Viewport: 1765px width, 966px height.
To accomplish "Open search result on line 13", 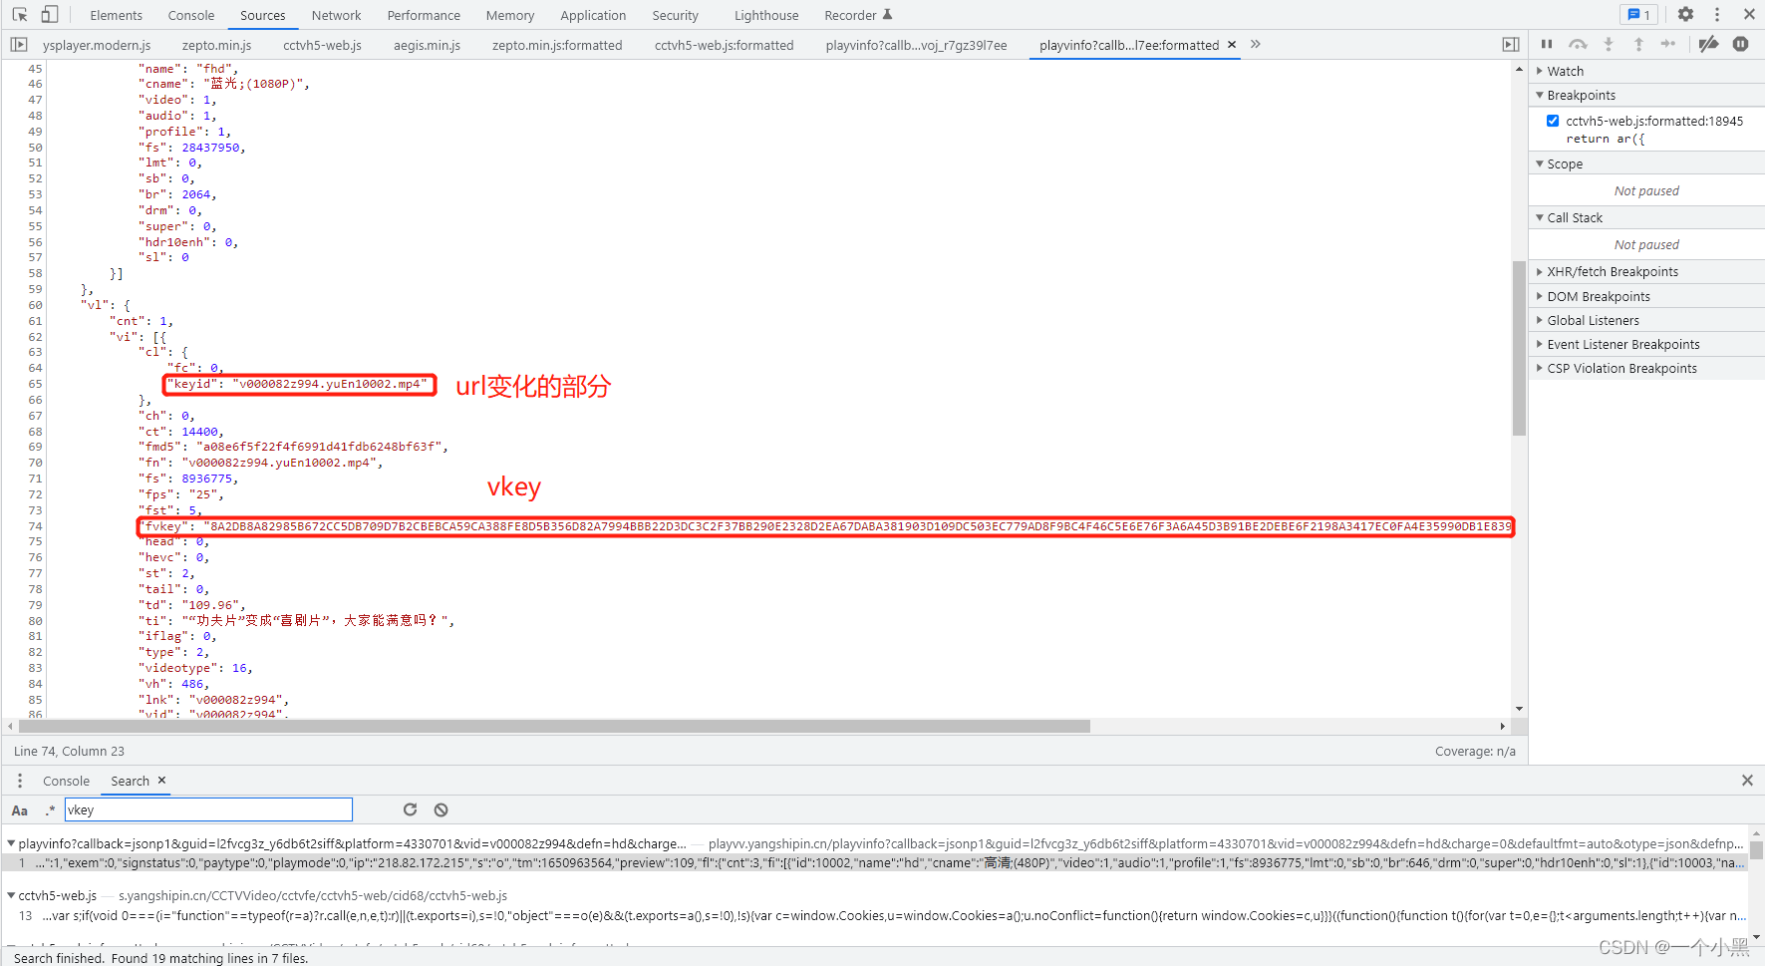I will tap(877, 915).
